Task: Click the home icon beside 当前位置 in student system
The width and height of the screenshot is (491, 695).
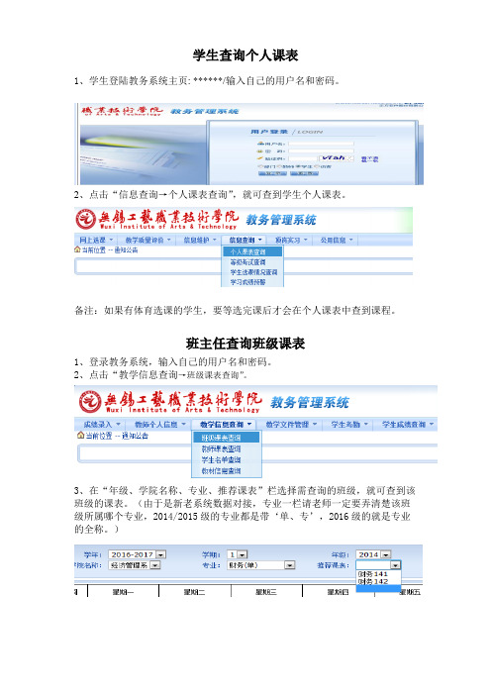Action: tap(77, 250)
